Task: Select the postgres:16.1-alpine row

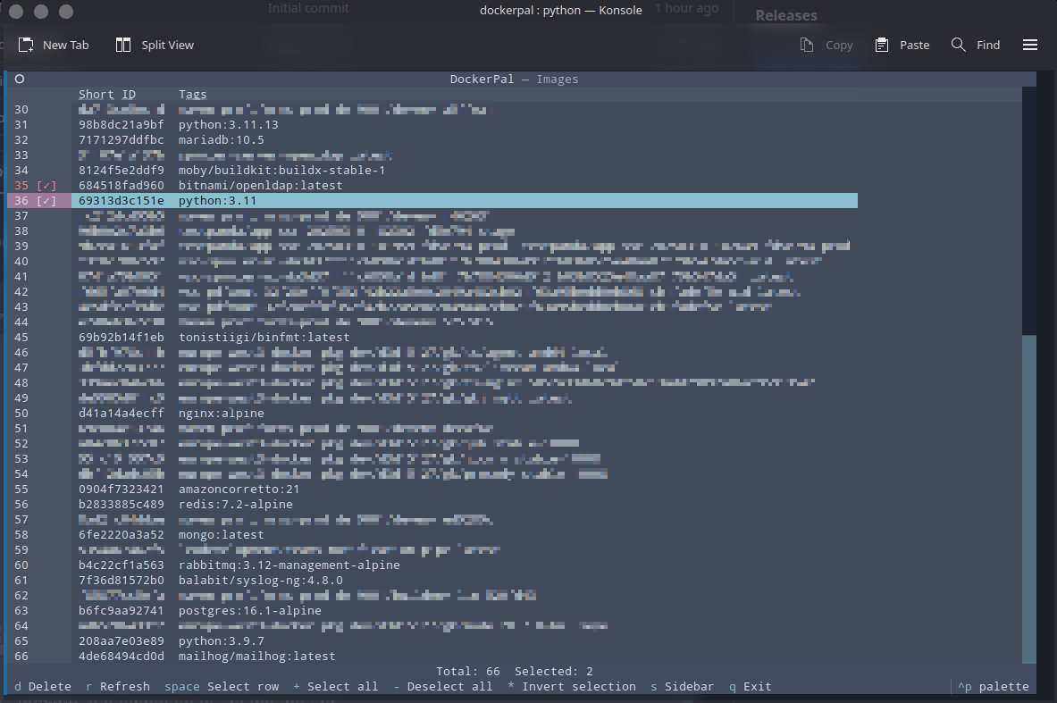Action: [432, 611]
